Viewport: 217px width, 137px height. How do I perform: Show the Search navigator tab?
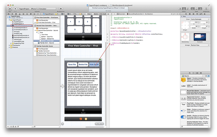pyautogui.click(x=16, y=14)
